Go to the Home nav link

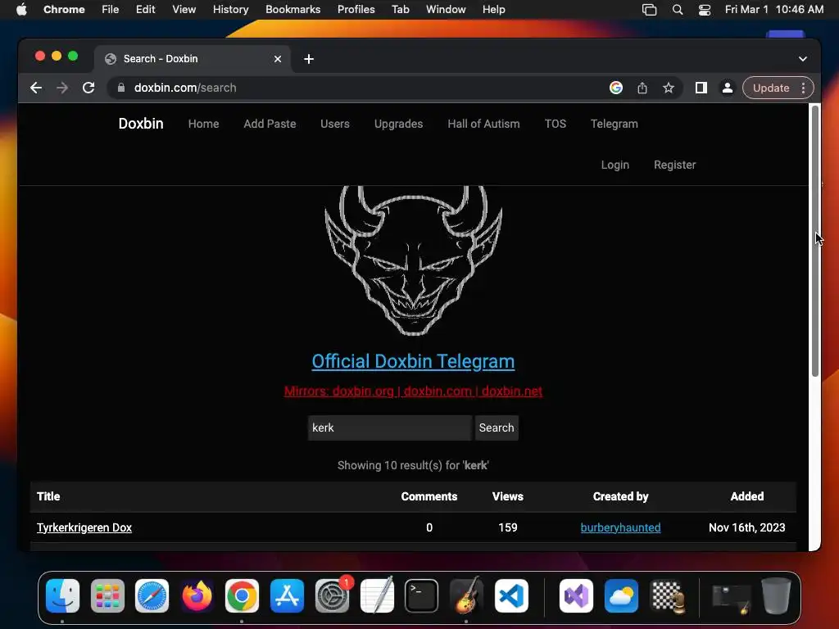(x=203, y=124)
